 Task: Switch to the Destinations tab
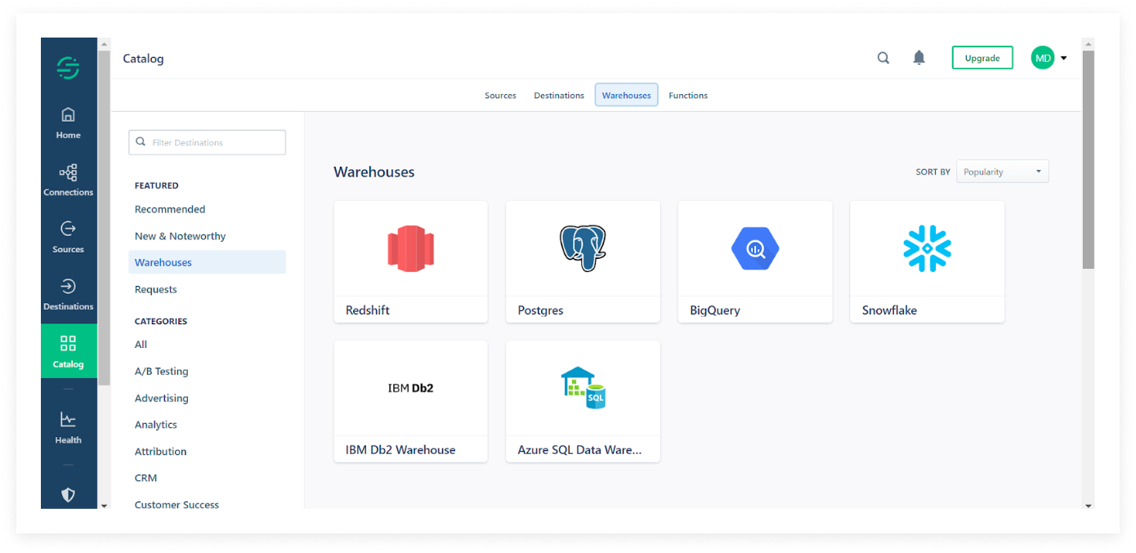point(559,96)
